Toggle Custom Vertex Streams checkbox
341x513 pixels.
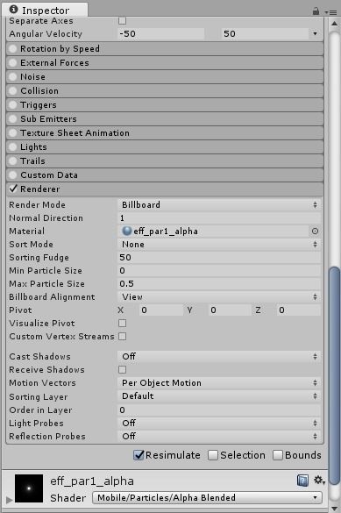pyautogui.click(x=122, y=337)
